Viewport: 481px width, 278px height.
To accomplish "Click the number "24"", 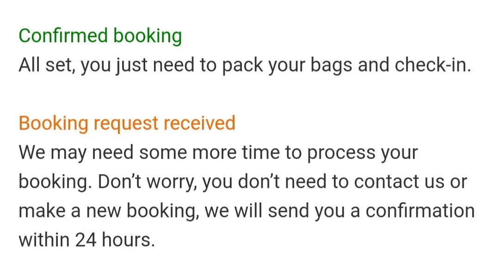I will pyautogui.click(x=86, y=240).
